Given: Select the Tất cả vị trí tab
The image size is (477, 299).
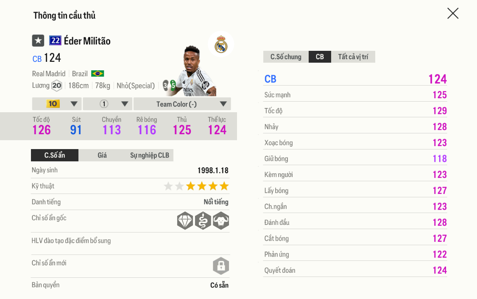Looking at the screenshot, I should click(353, 56).
